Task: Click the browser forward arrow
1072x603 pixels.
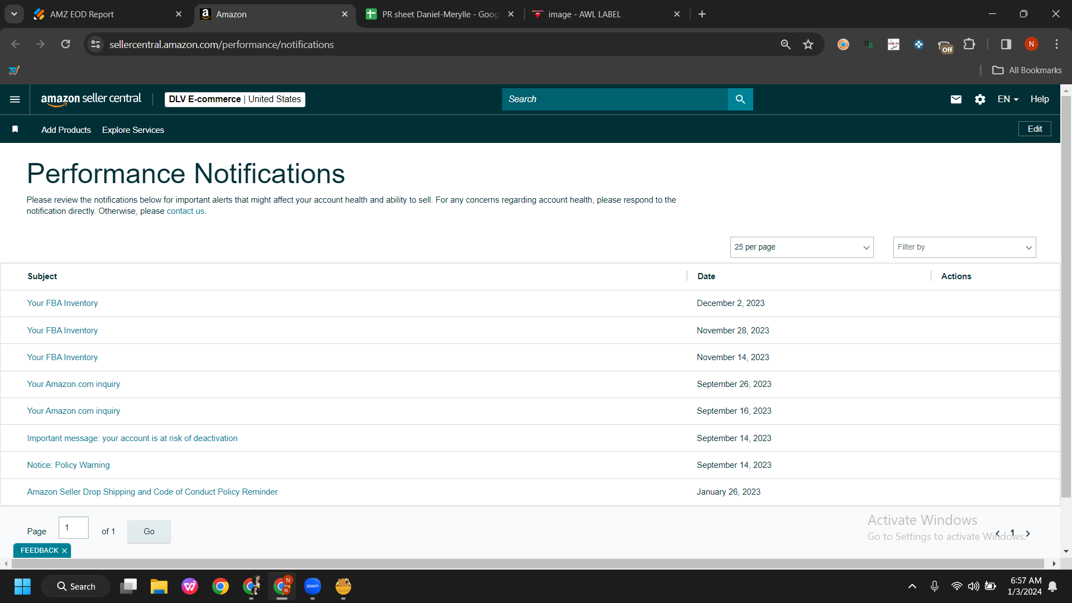Action: 40,44
